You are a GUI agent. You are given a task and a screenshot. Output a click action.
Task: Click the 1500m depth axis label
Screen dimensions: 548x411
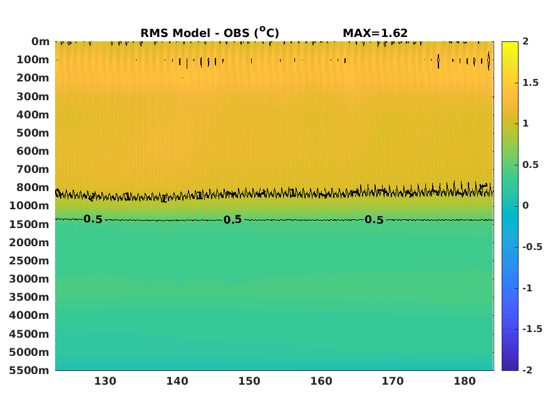click(x=29, y=224)
